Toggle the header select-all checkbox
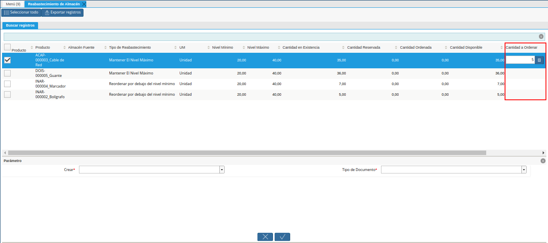Image resolution: width=548 pixels, height=243 pixels. click(x=7, y=47)
